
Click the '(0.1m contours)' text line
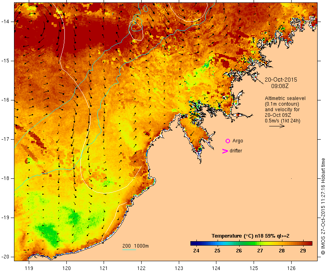click(282, 104)
